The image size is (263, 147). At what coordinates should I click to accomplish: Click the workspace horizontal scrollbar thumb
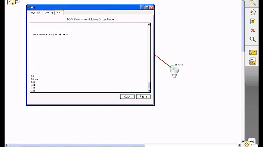pyautogui.click(x=76, y=145)
